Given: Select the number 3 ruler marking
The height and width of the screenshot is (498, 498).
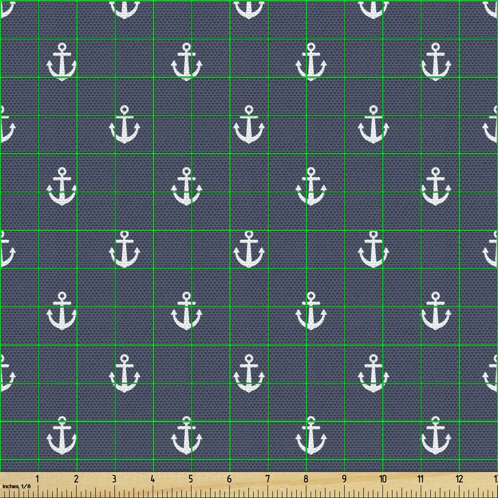Looking at the screenshot, I should tap(114, 479).
